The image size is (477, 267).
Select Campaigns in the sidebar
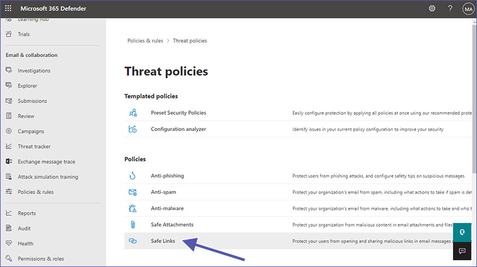point(31,131)
